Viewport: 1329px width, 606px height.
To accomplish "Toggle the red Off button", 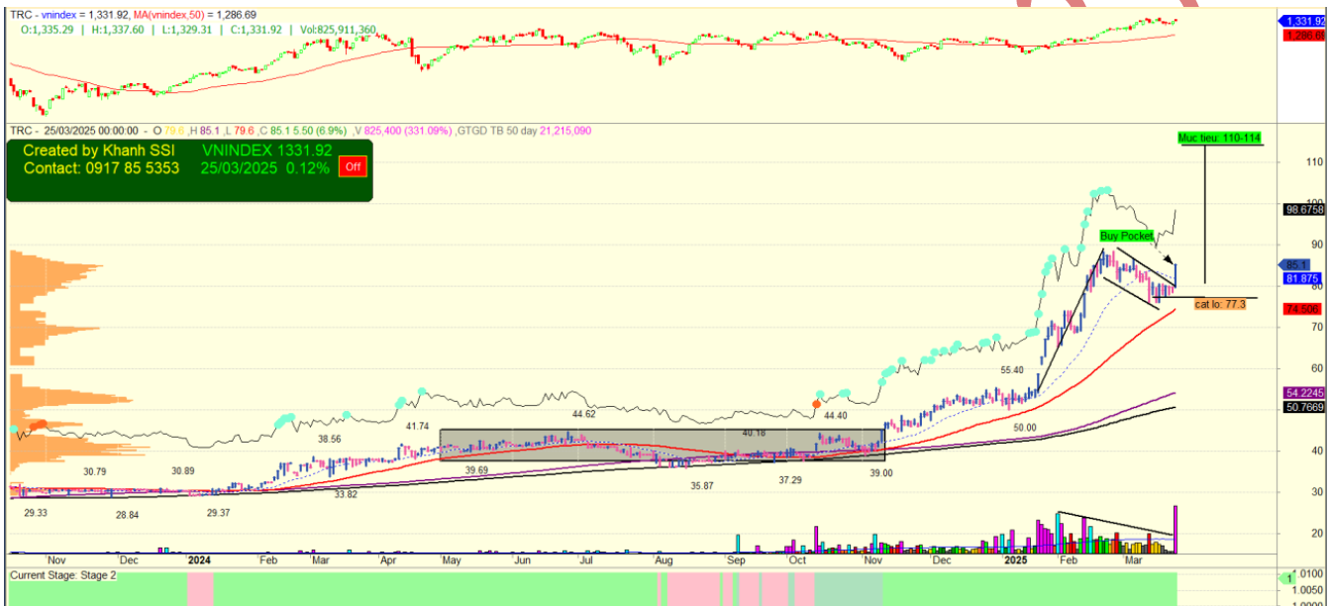I will [x=352, y=166].
